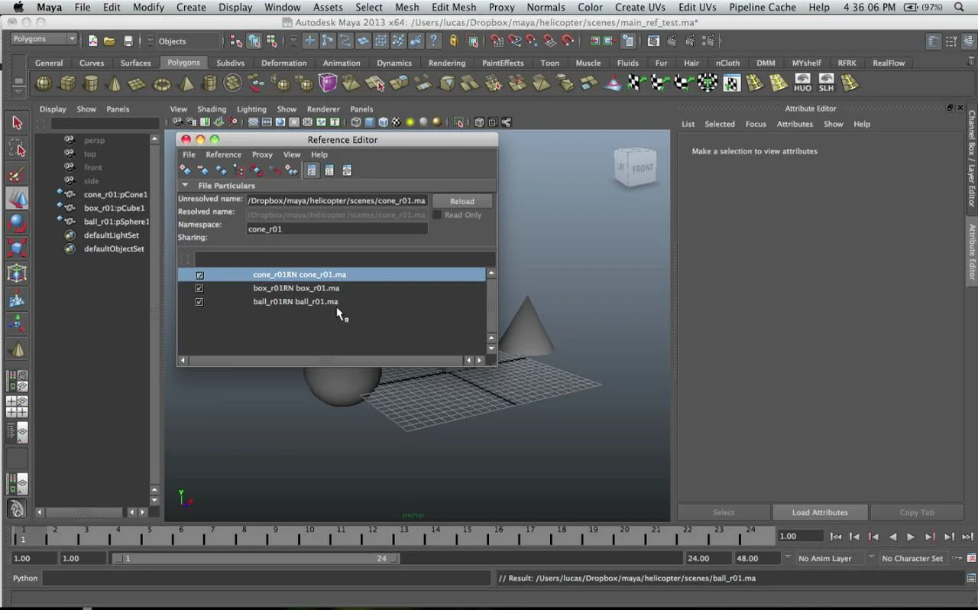Open the Edit Mesh menu
The image size is (978, 610).
(x=454, y=7)
